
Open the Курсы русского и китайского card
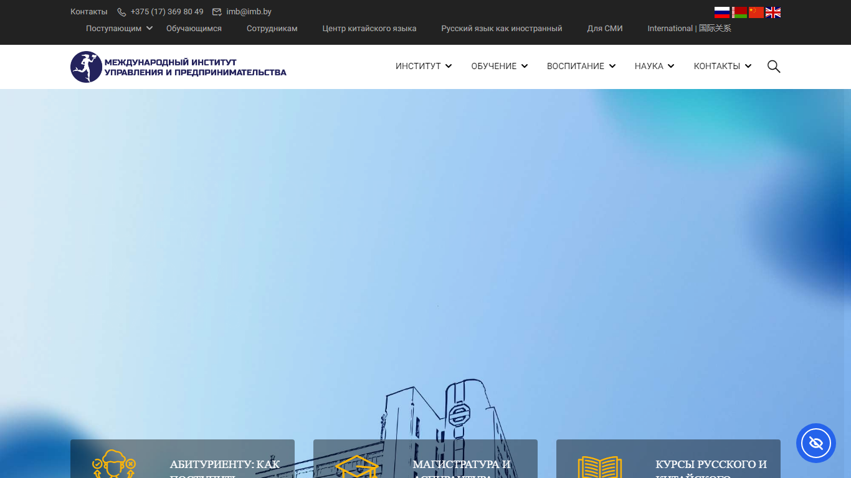point(668,459)
